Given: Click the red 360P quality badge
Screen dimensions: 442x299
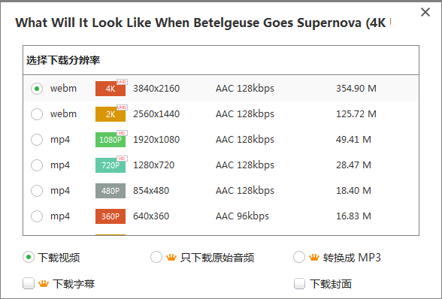Looking at the screenshot, I should pos(110,216).
